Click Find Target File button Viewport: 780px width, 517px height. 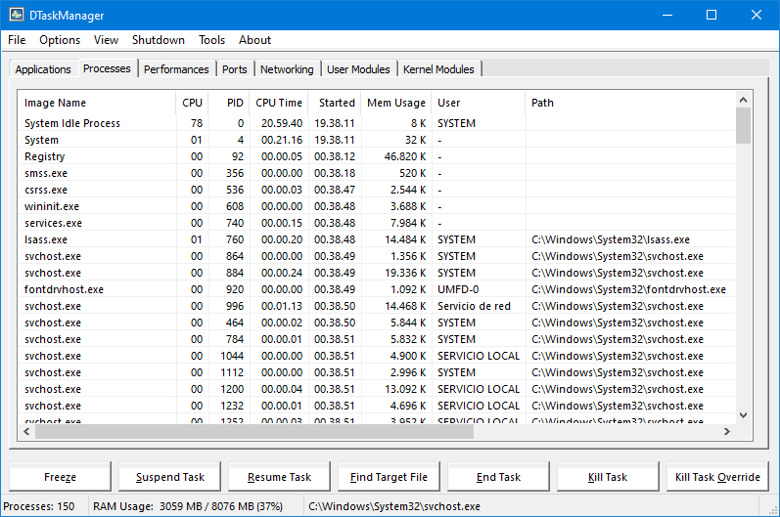pyautogui.click(x=389, y=477)
